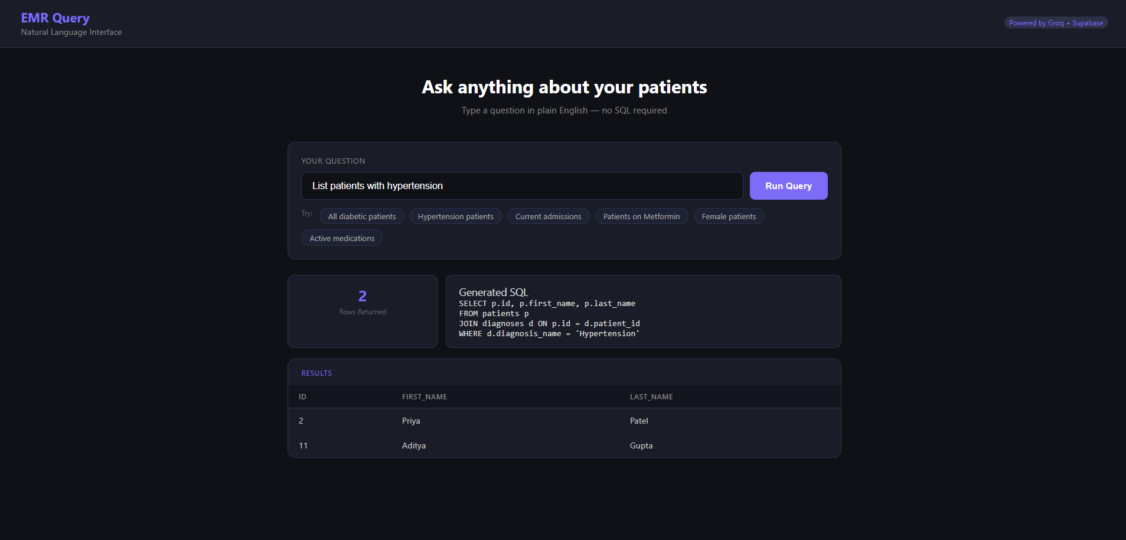
Task: Click the JOIN diagnoses line in SQL
Action: (549, 323)
